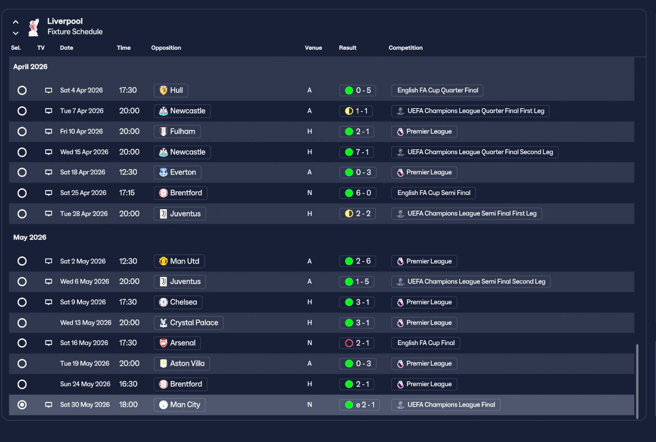Click Premier League logo in Fulham row

click(x=400, y=131)
